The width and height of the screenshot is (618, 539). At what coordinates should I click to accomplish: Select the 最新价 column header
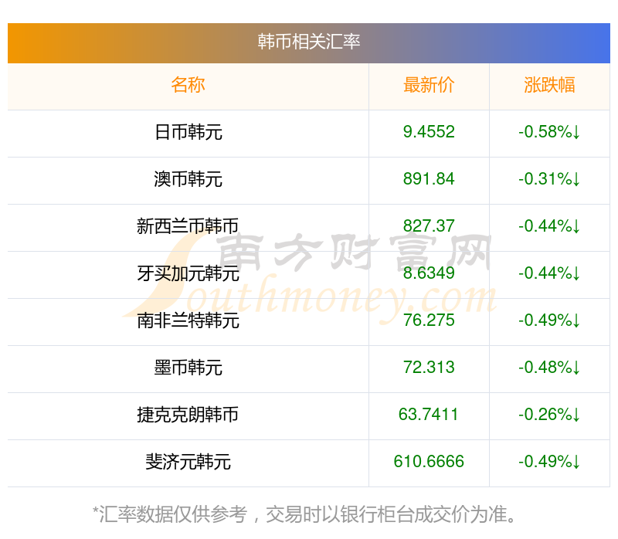point(429,85)
